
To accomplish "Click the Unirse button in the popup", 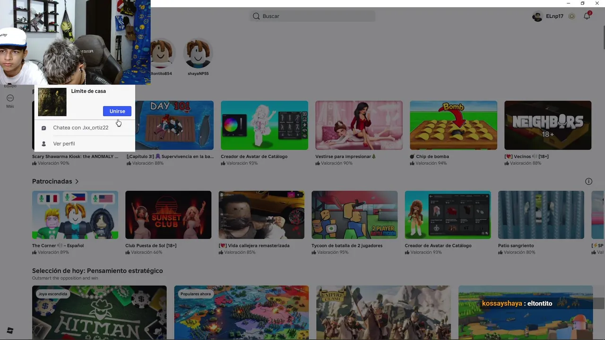I will tap(117, 111).
